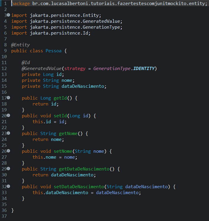
Task: Fold the setNome method at line 26
Action: click(x=8, y=151)
